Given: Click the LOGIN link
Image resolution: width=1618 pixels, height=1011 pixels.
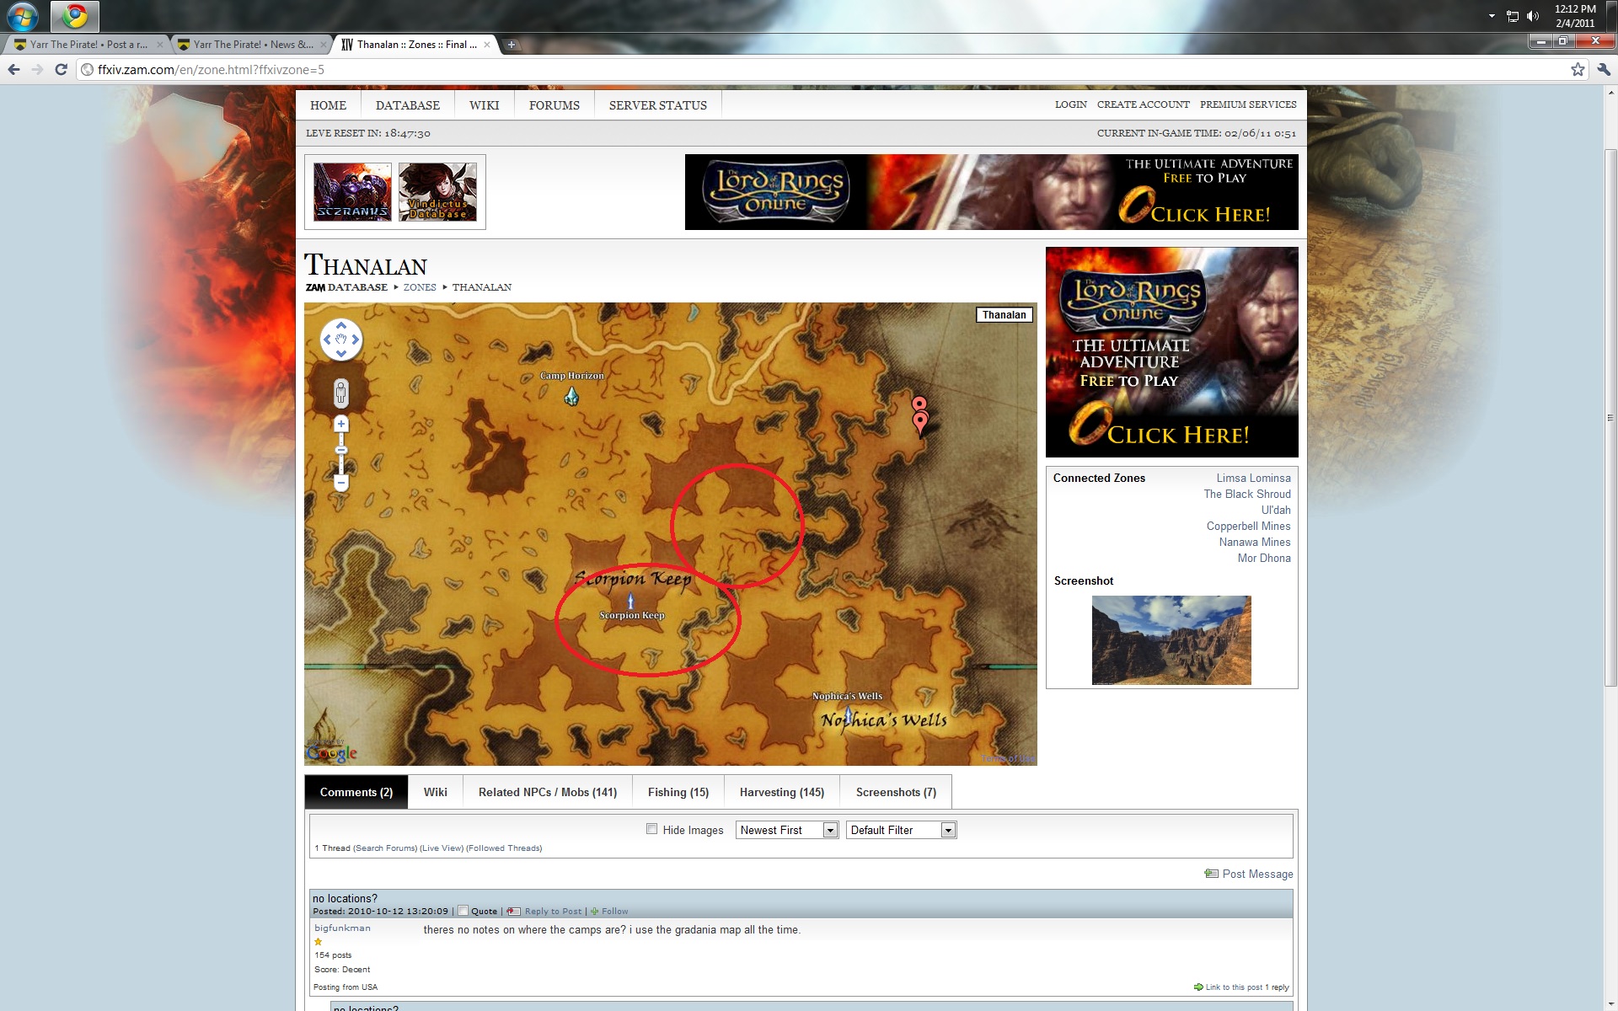Looking at the screenshot, I should click(1070, 104).
